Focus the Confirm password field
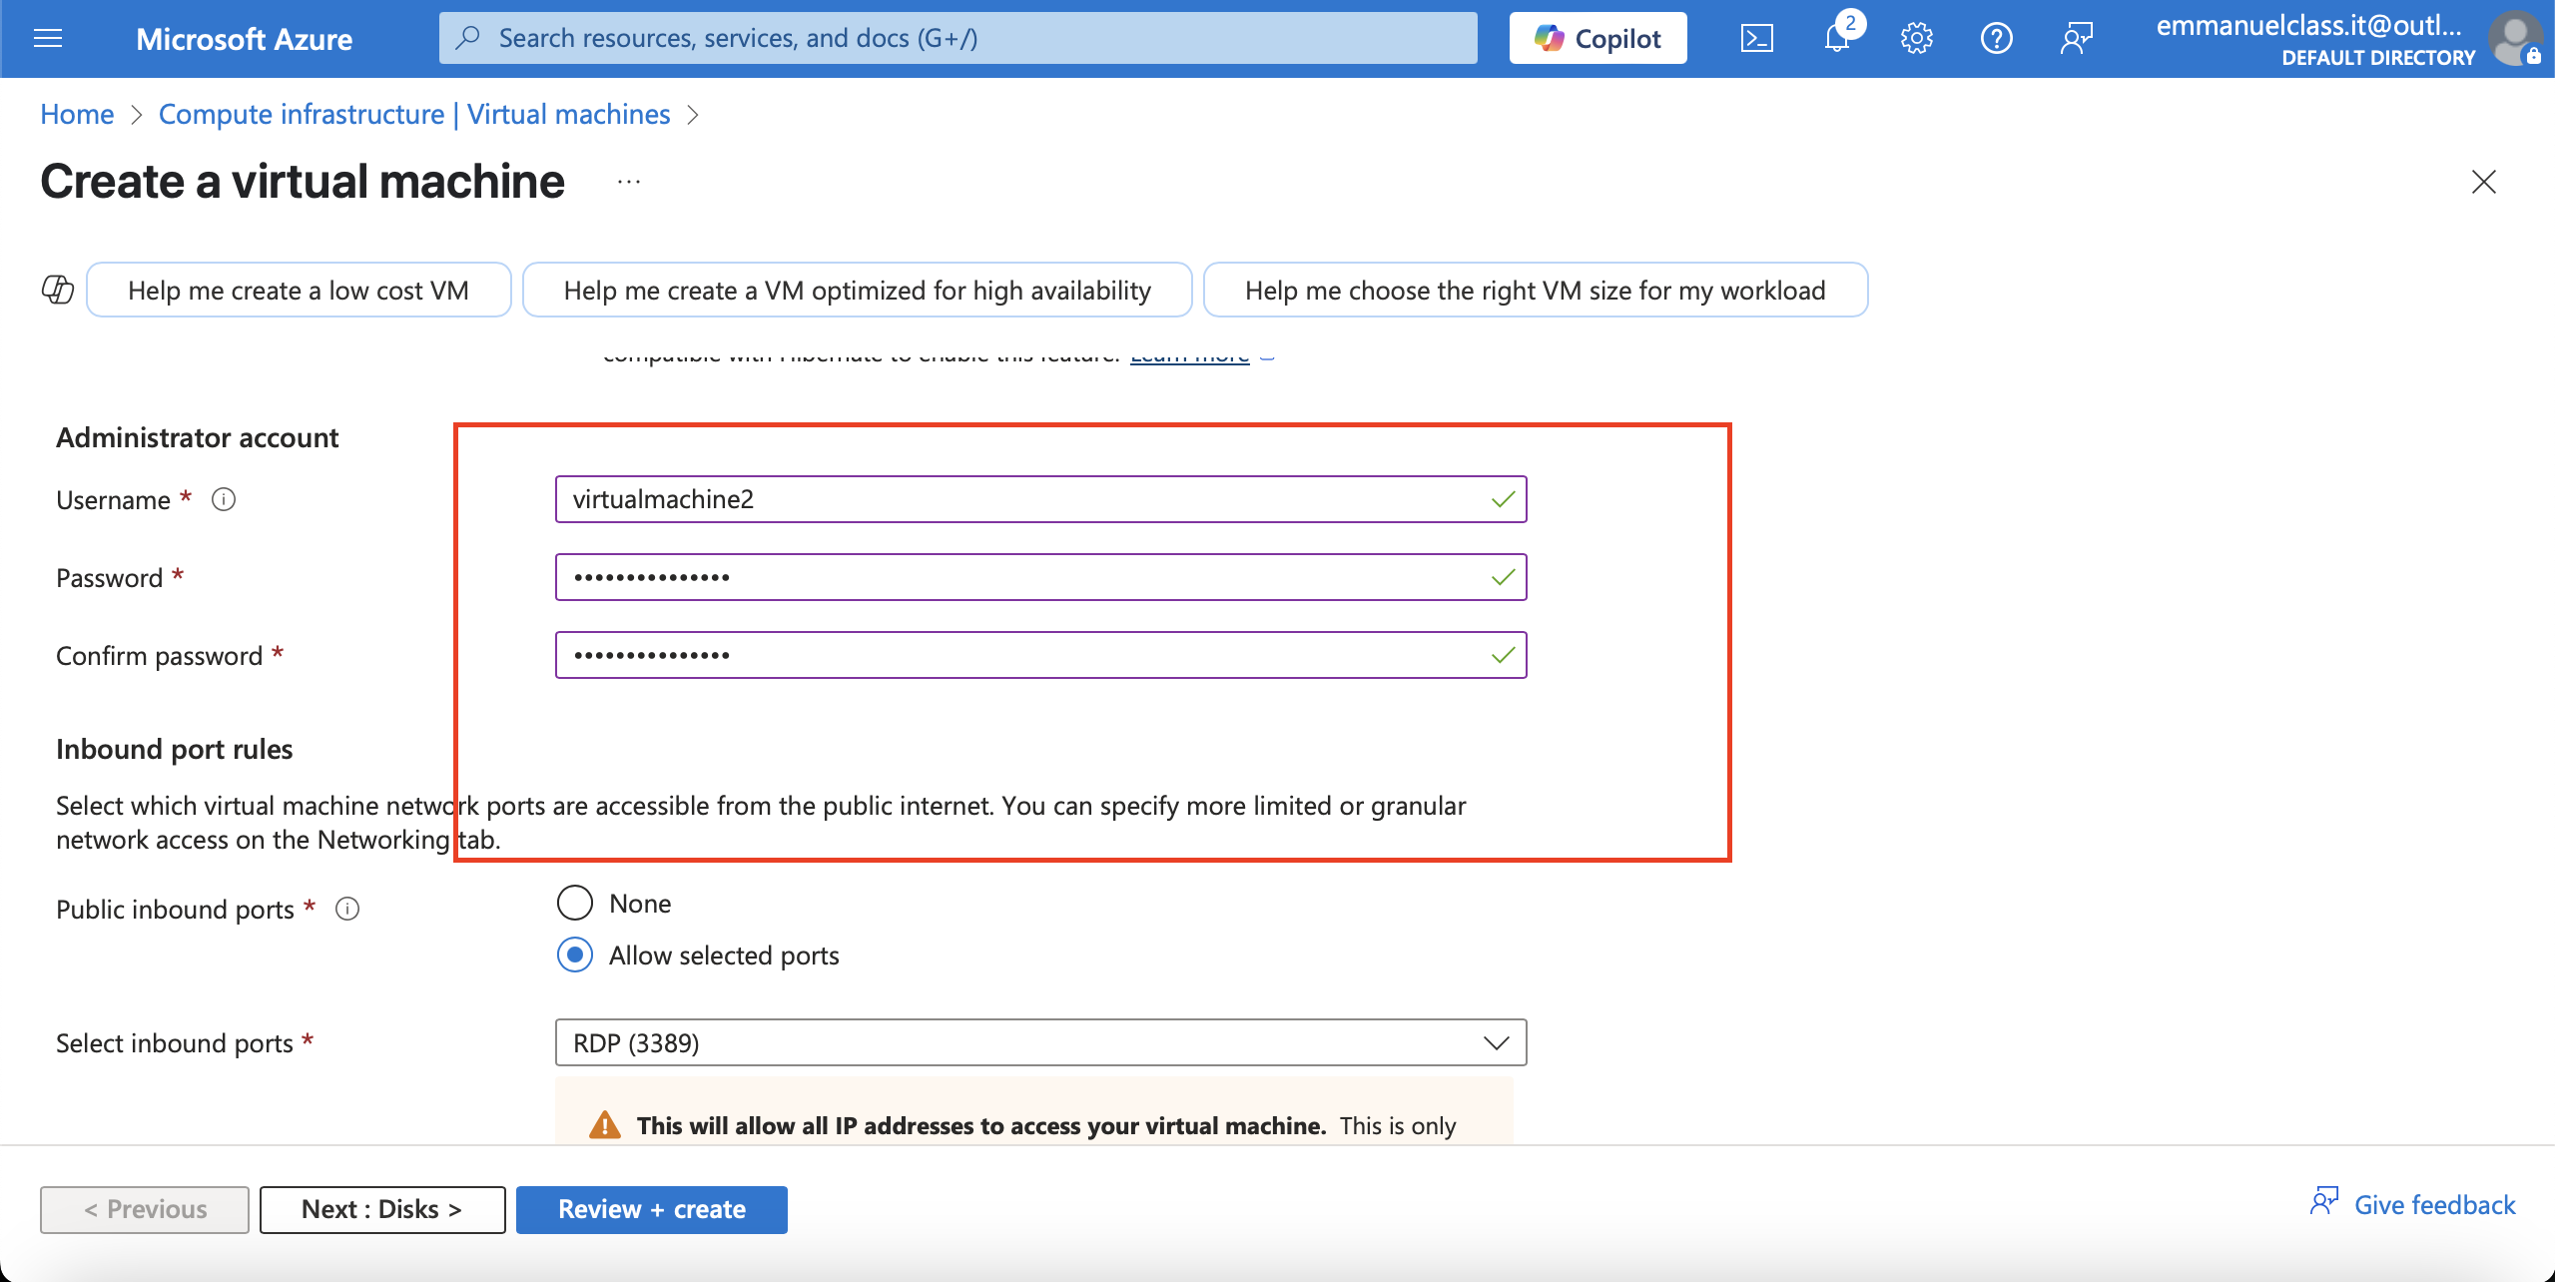 (x=1040, y=655)
